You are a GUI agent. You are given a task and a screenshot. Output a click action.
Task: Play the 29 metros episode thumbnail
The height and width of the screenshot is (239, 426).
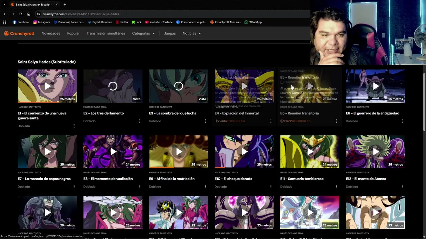click(47, 212)
